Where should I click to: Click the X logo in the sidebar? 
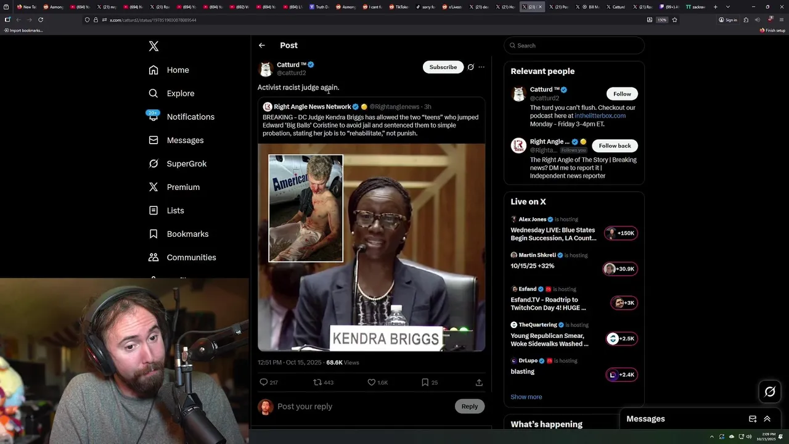click(153, 46)
